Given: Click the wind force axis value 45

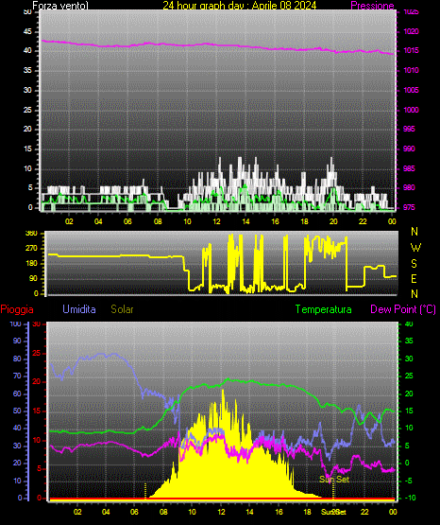Looking at the screenshot, I should tap(27, 31).
